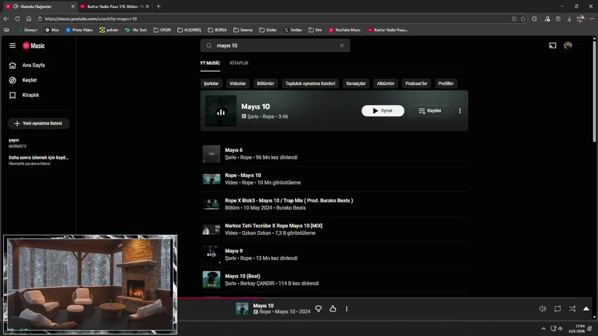Image resolution: width=598 pixels, height=336 pixels.
Task: Reload the page with the refresh icon
Action: pyautogui.click(x=17, y=19)
